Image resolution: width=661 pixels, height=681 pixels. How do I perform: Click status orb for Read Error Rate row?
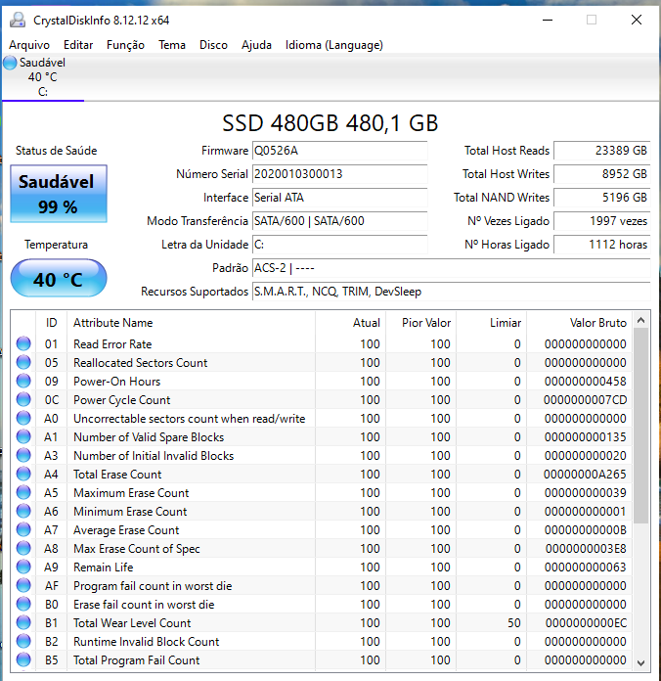point(23,343)
